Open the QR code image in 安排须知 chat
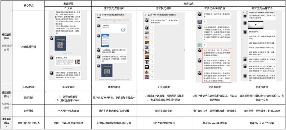 click(107, 70)
